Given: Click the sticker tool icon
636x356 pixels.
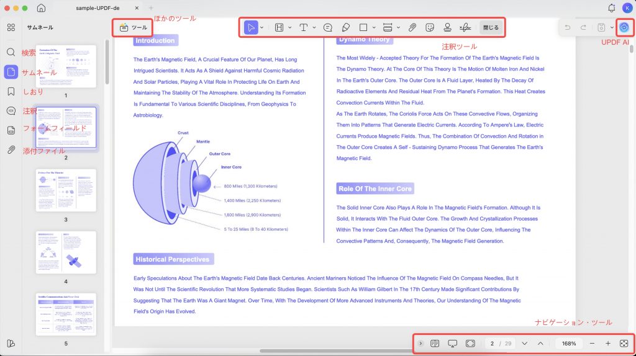Looking at the screenshot, I should tap(430, 27).
